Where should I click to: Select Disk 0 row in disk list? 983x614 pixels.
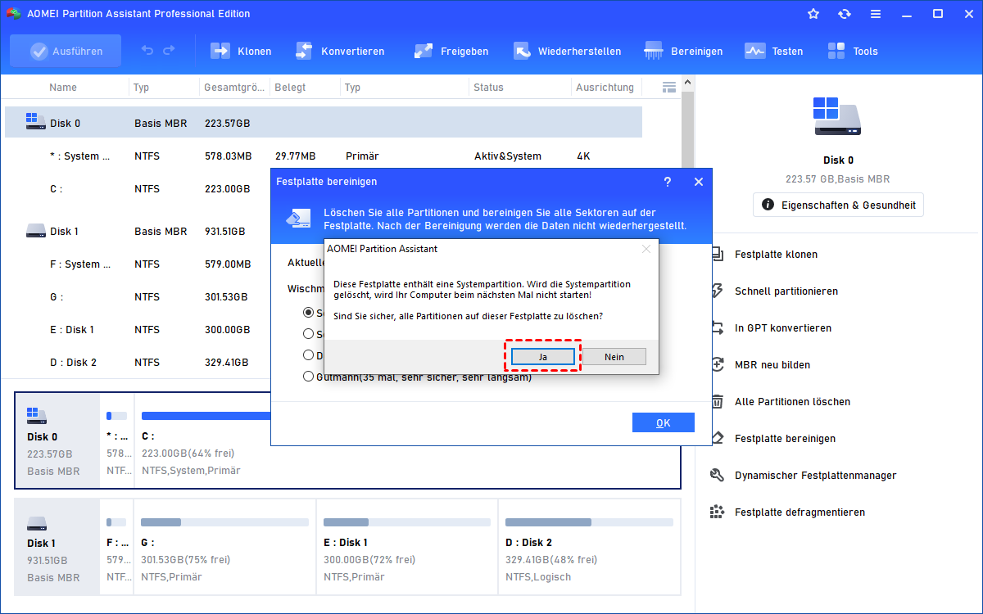point(324,123)
